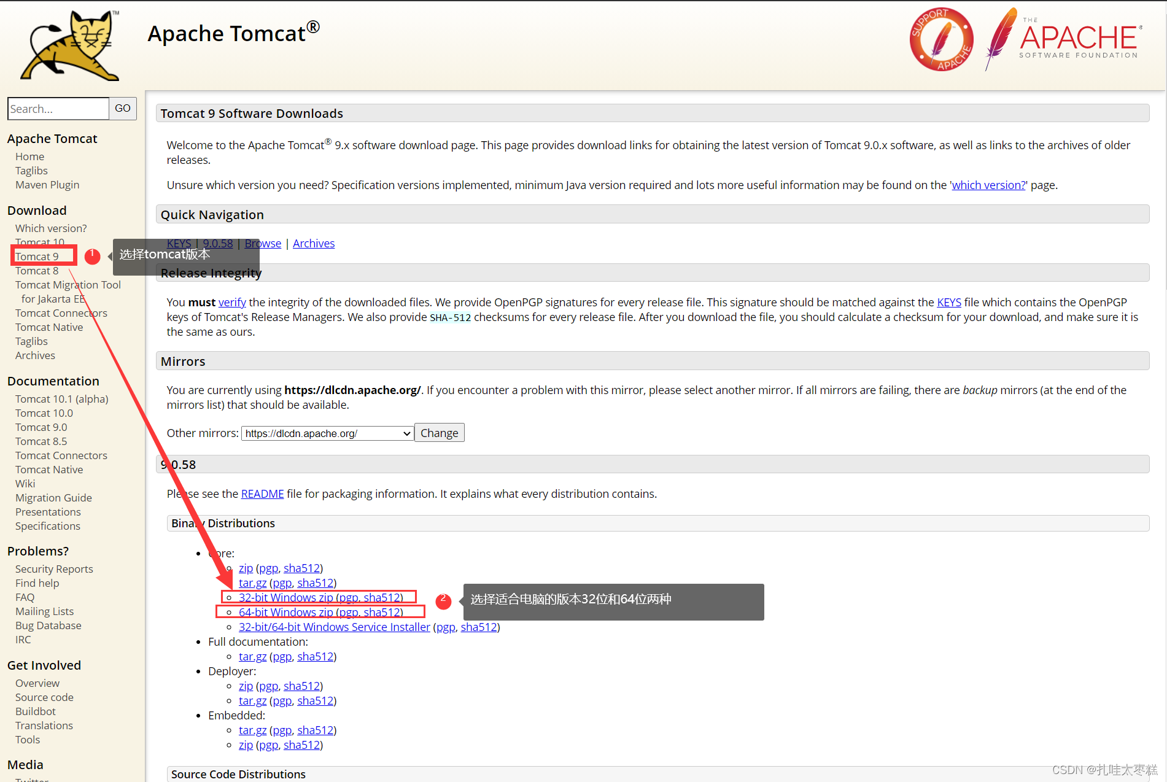Open Tomcat Native under Download
The image size is (1167, 782).
[x=49, y=327]
